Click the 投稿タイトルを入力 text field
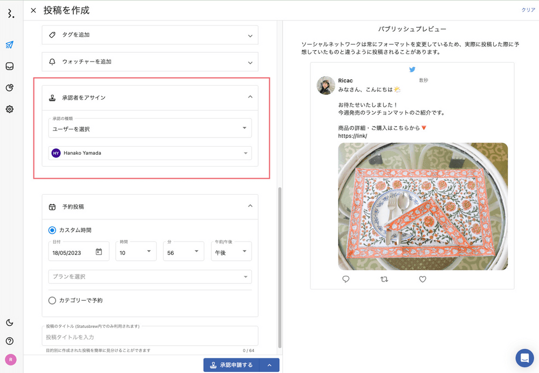539x373 pixels. (x=150, y=337)
